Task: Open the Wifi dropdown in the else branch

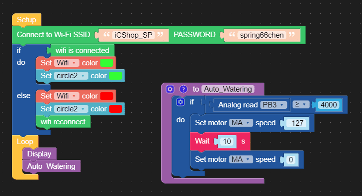Action: [x=67, y=96]
